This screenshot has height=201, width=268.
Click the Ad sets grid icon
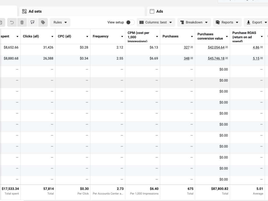click(24, 11)
